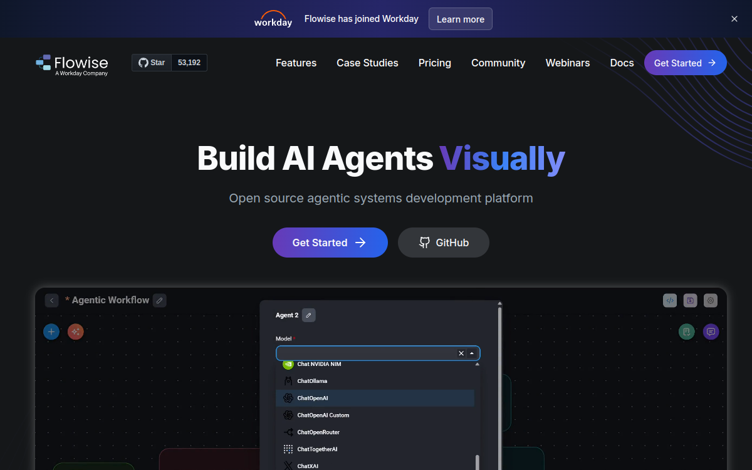Select ChatOllama from the model list
The image size is (752, 470).
point(375,381)
